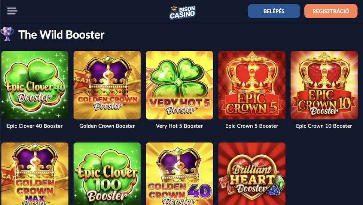Click the Bison Casino logo
The image size is (363, 205).
click(x=182, y=12)
